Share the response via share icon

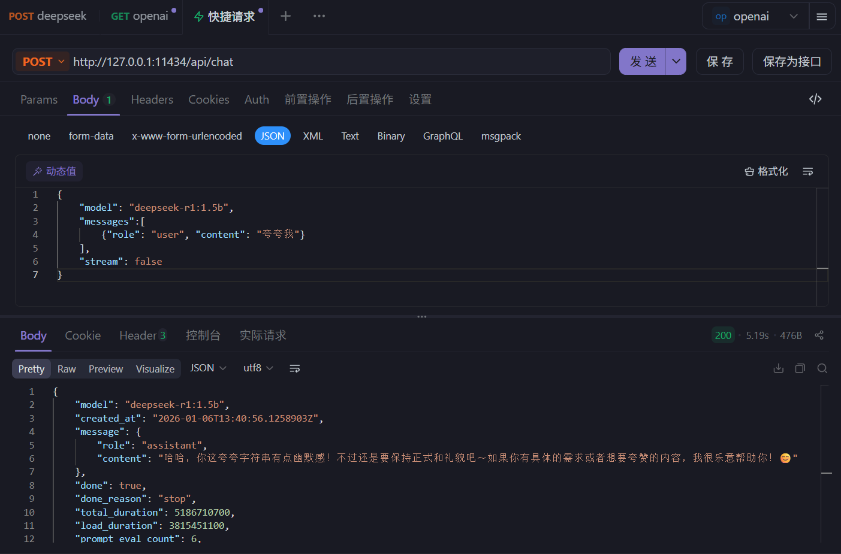pyautogui.click(x=819, y=335)
